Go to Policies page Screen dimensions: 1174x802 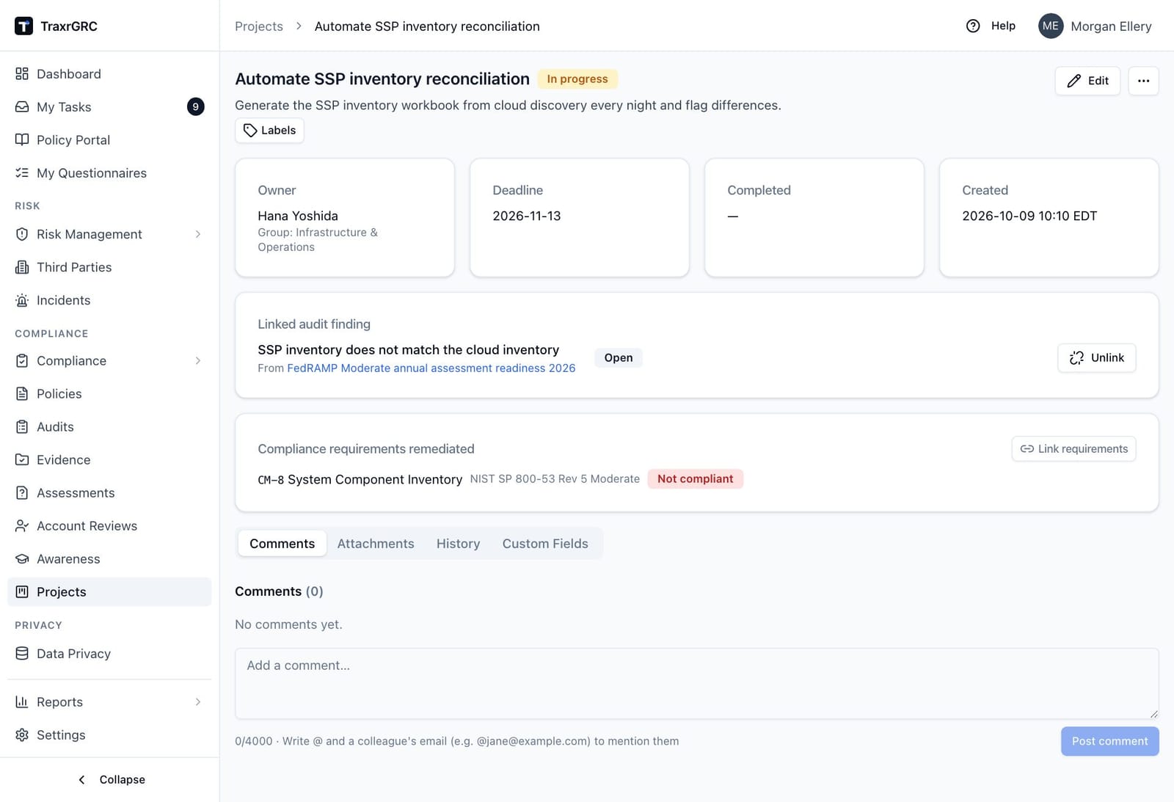(109, 393)
